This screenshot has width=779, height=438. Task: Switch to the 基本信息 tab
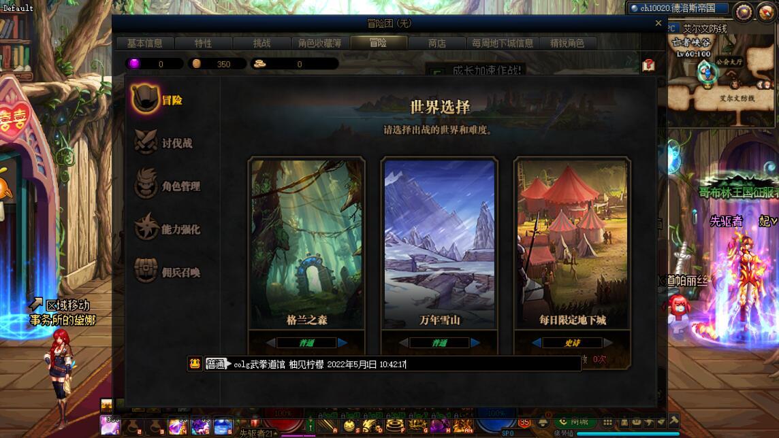145,43
